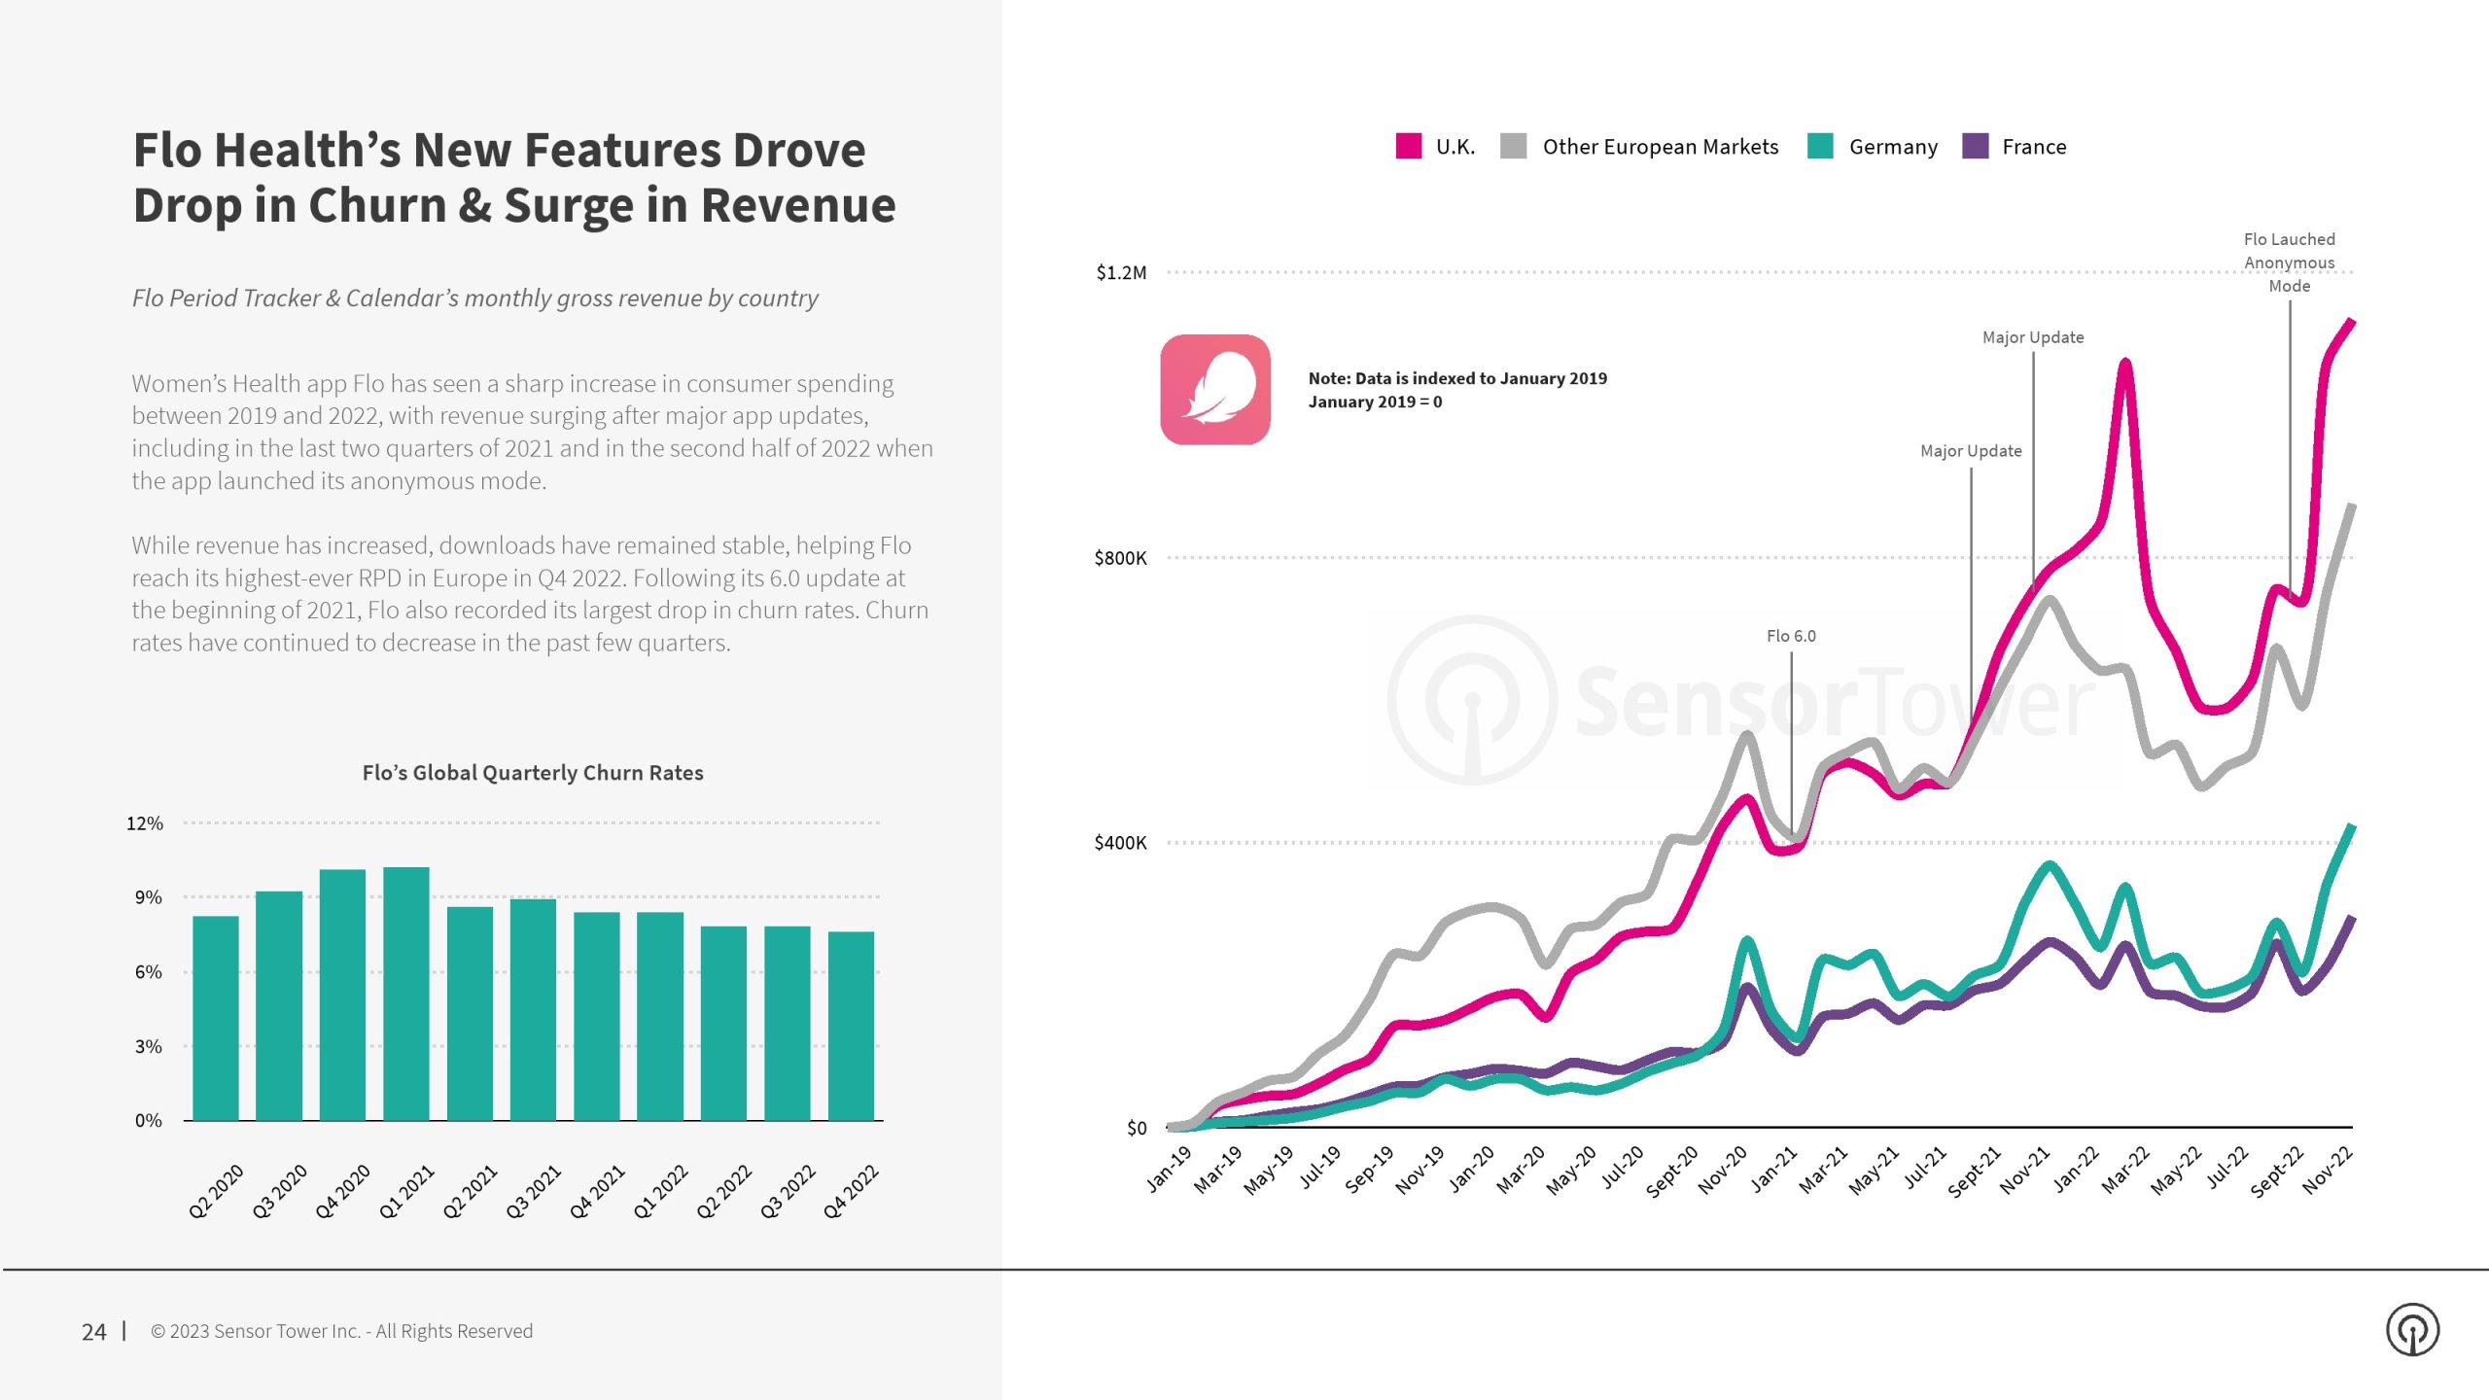2489x1400 pixels.
Task: Click the '3%' churn axis label
Action: (149, 1047)
